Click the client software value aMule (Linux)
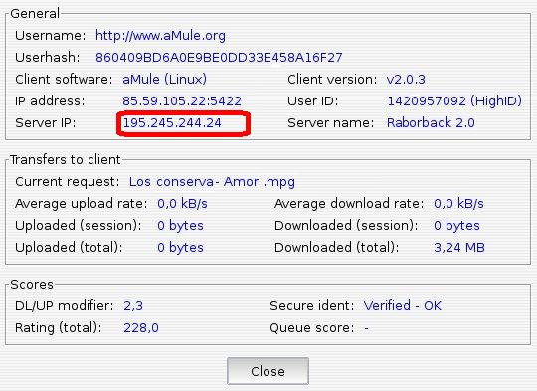The width and height of the screenshot is (537, 391). pos(164,80)
